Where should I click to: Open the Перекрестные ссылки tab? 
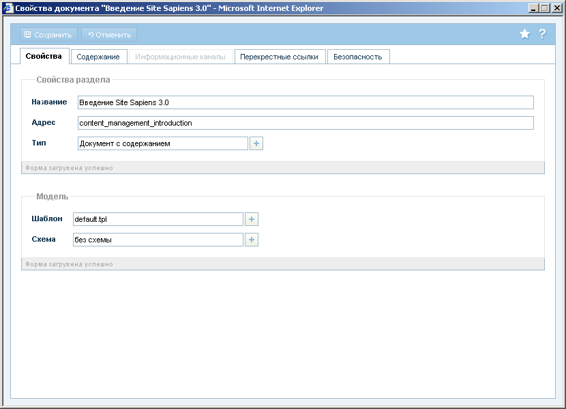coord(279,57)
